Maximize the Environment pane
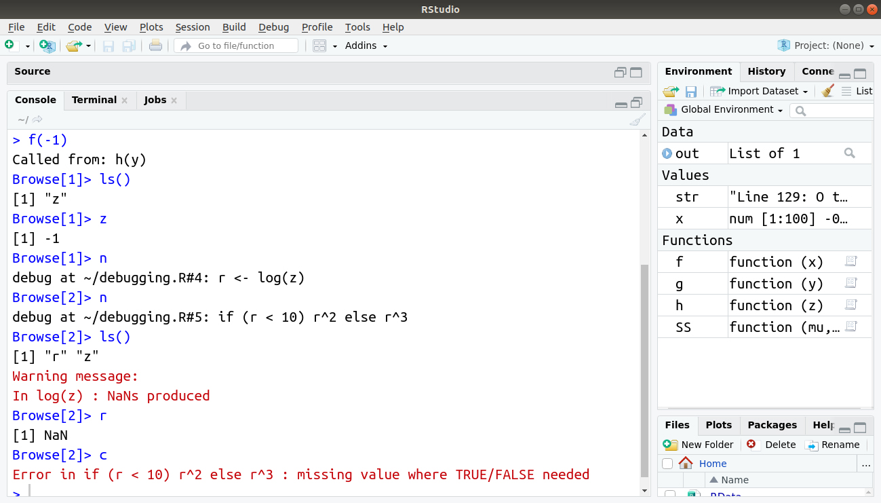Image resolution: width=881 pixels, height=503 pixels. click(x=860, y=74)
